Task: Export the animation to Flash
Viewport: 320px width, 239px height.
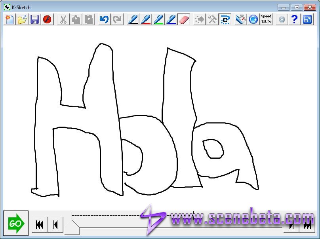Action: point(47,19)
